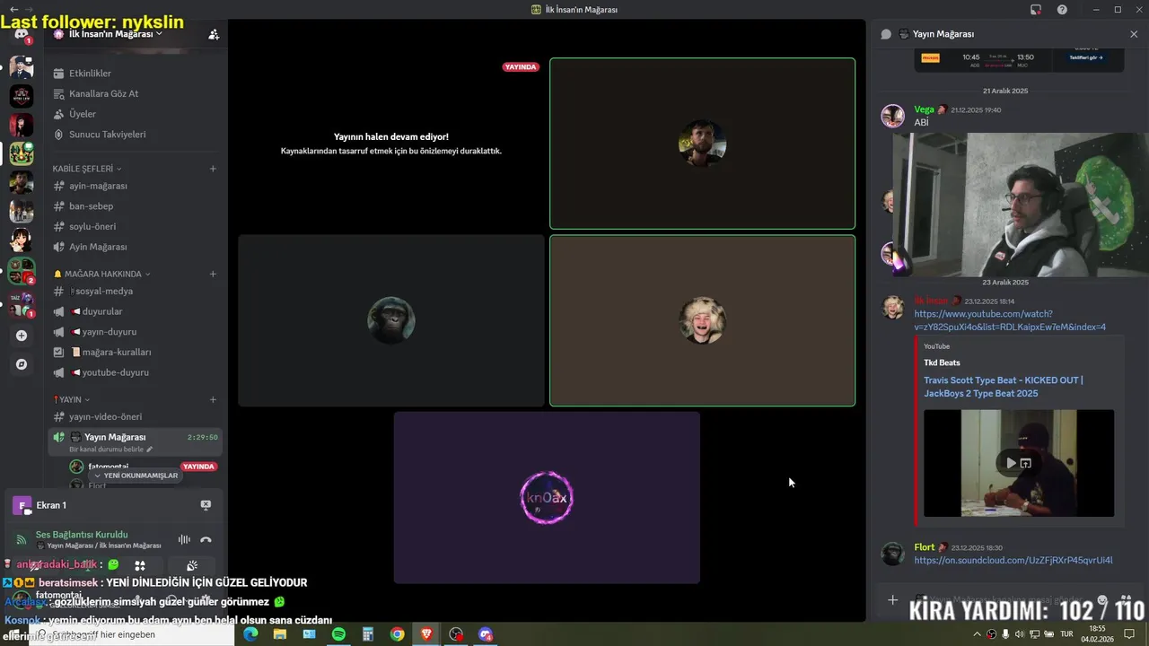This screenshot has height=646, width=1149.
Task: Focus the kn0ax participant tile
Action: coord(547,497)
